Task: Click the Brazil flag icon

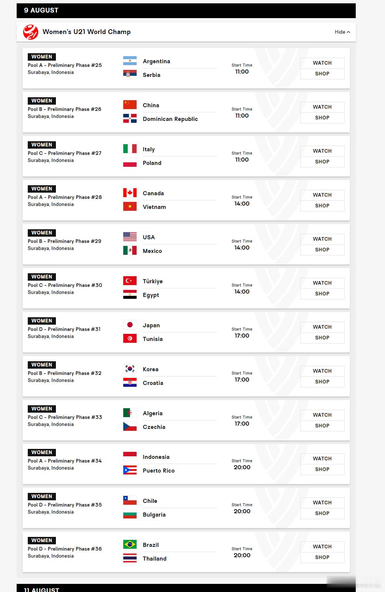Action: click(130, 545)
